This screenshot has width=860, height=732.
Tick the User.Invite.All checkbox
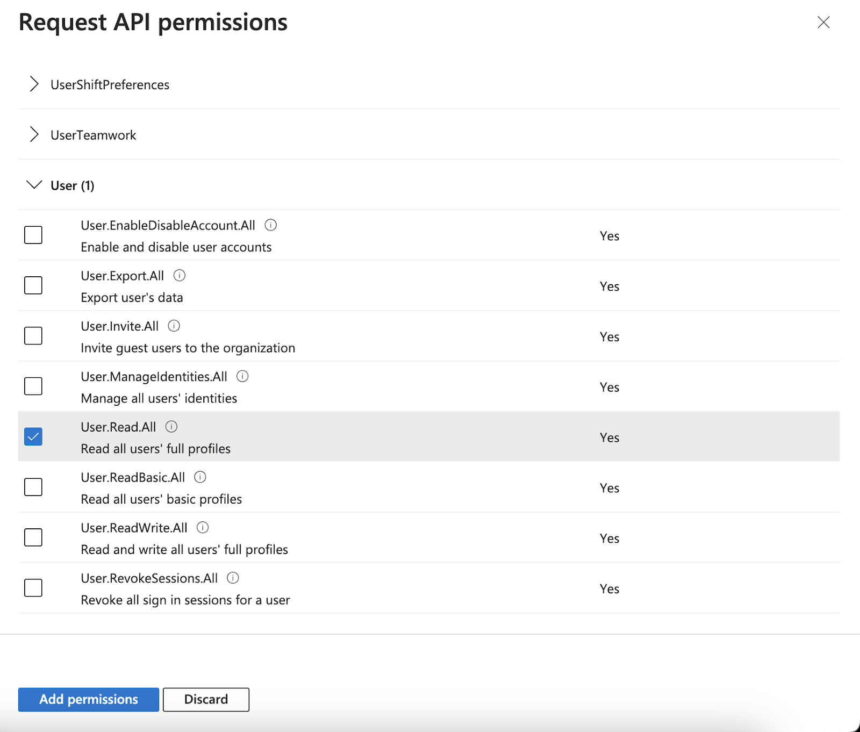tap(33, 336)
